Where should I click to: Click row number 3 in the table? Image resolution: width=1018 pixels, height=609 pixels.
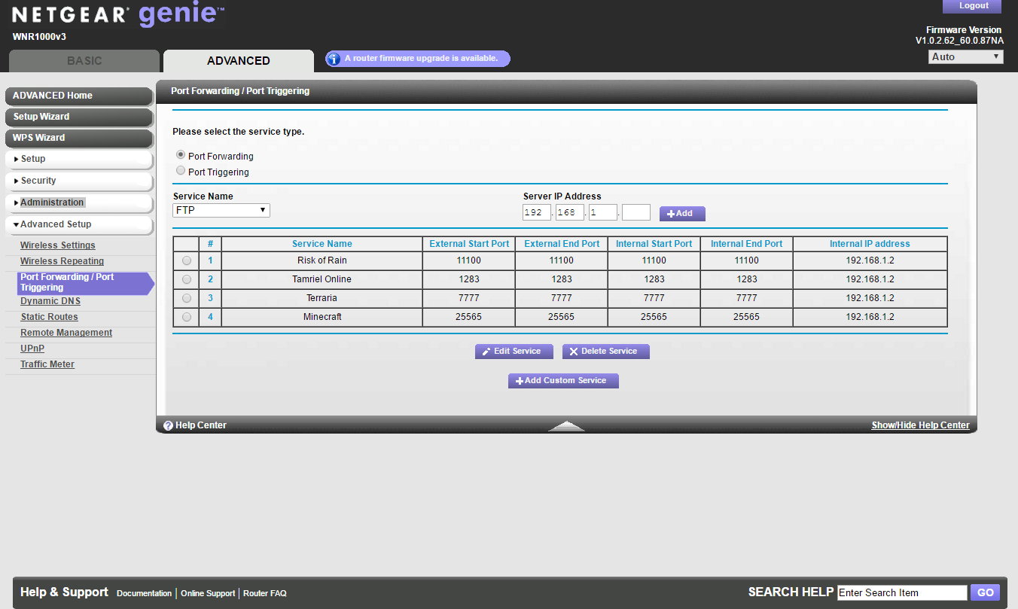pos(210,298)
